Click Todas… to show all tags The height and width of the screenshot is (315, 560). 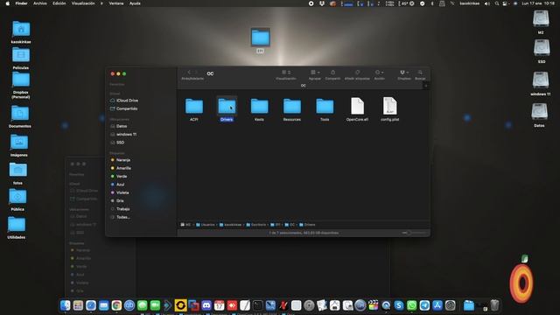pyautogui.click(x=120, y=217)
